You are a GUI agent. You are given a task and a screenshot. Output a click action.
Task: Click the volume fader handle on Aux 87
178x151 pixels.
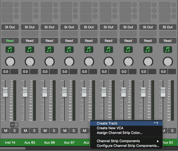pos(64,92)
